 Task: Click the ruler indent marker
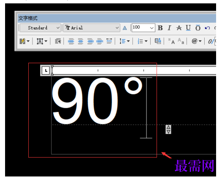[x=52, y=70]
